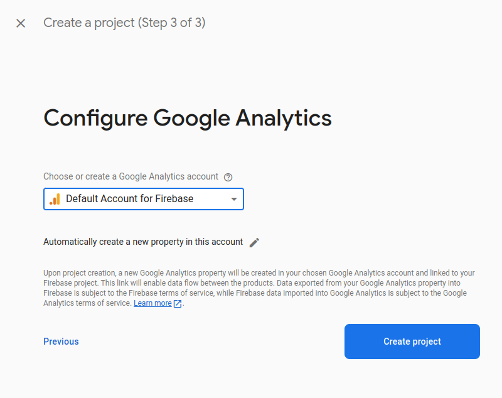
Task: Open the Learn more link
Action: coord(152,303)
